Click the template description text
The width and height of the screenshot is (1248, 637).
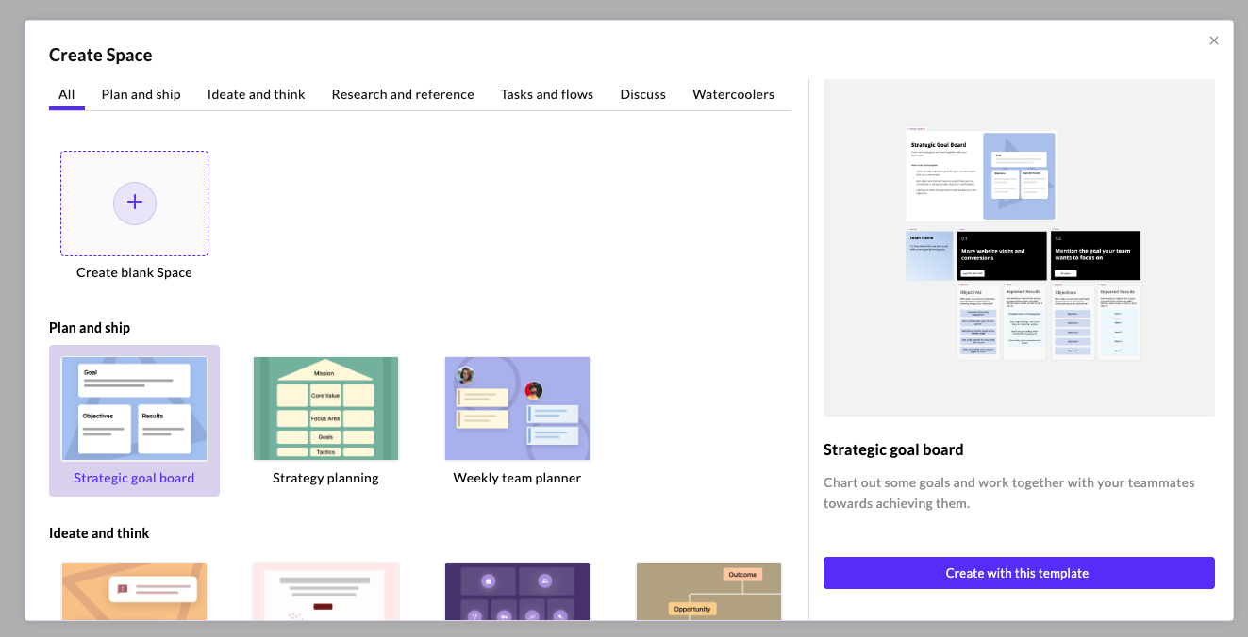point(1009,493)
